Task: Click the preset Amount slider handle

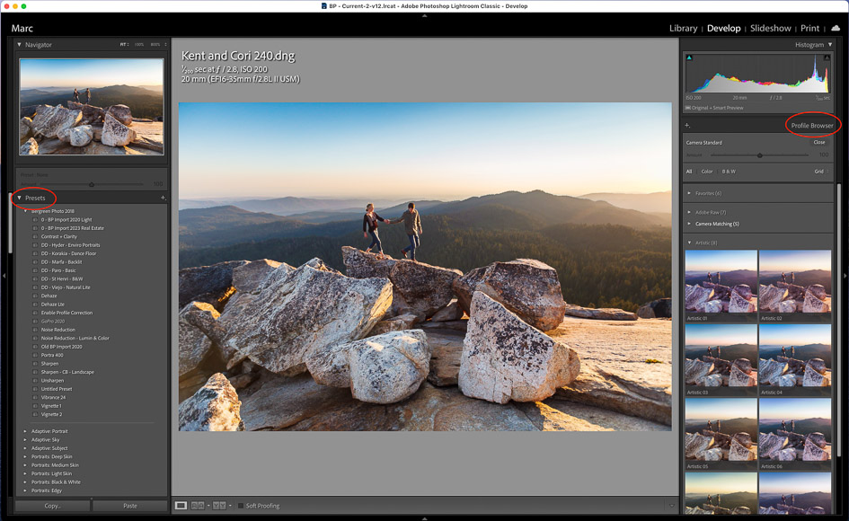Action: (92, 185)
